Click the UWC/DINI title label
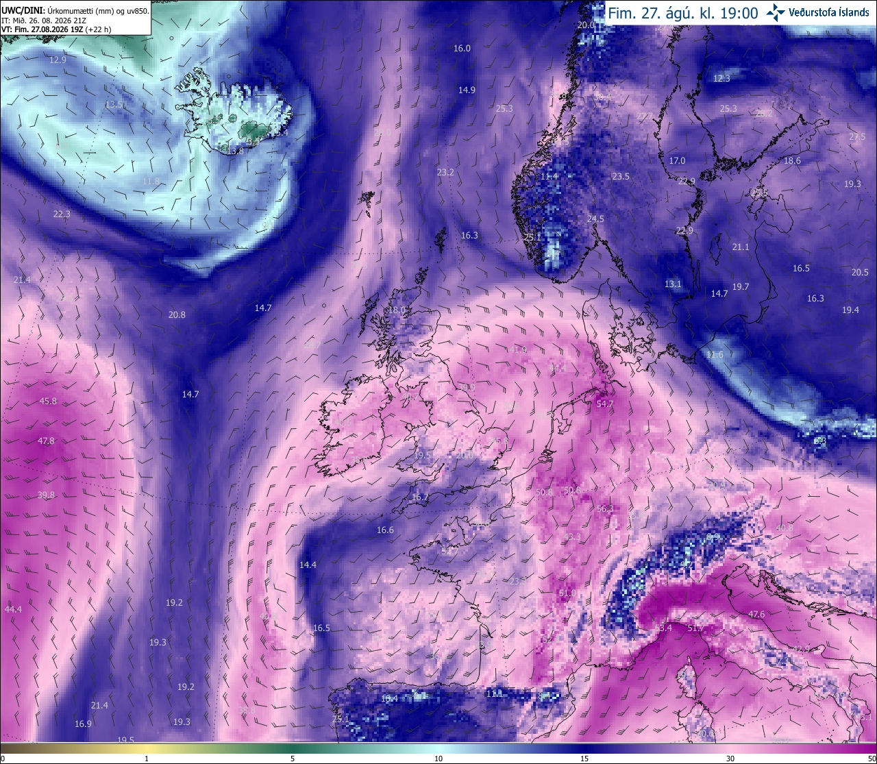This screenshot has height=764, width=877. tap(23, 10)
